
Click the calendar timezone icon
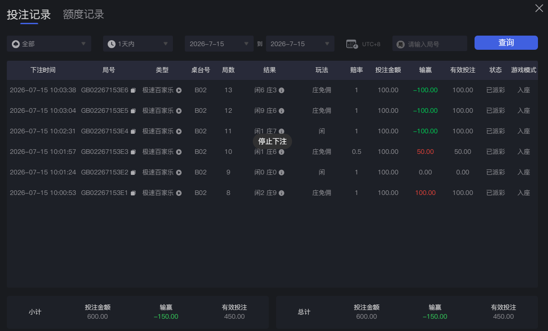click(x=352, y=44)
